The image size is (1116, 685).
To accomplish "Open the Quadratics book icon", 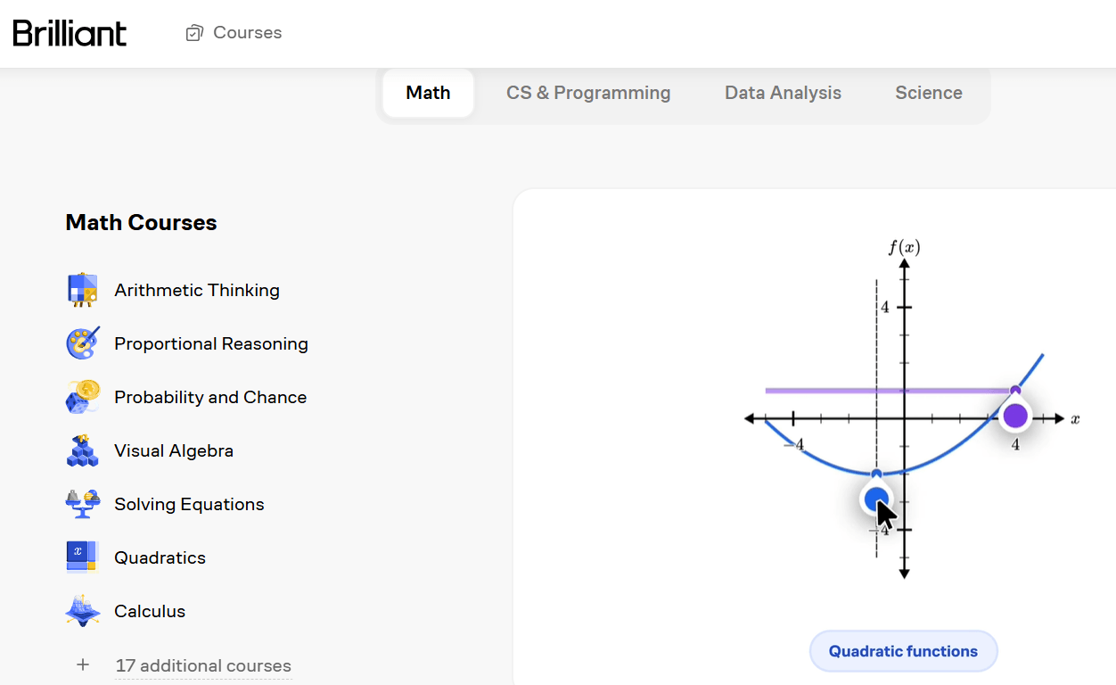I will click(81, 557).
